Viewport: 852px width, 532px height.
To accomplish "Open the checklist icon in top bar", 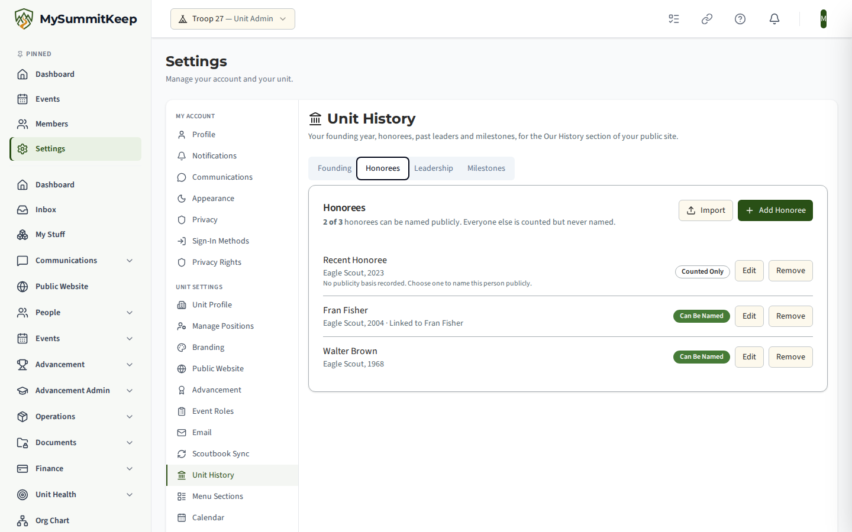I will (x=674, y=19).
